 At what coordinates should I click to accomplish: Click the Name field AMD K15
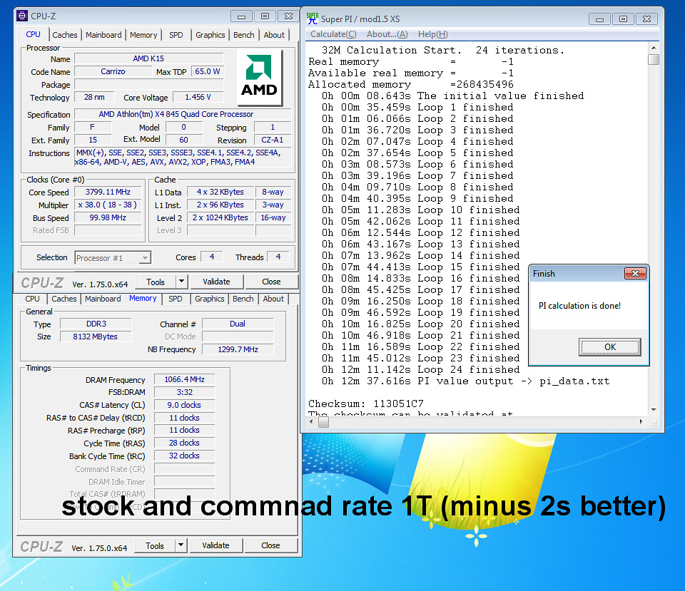point(148,58)
